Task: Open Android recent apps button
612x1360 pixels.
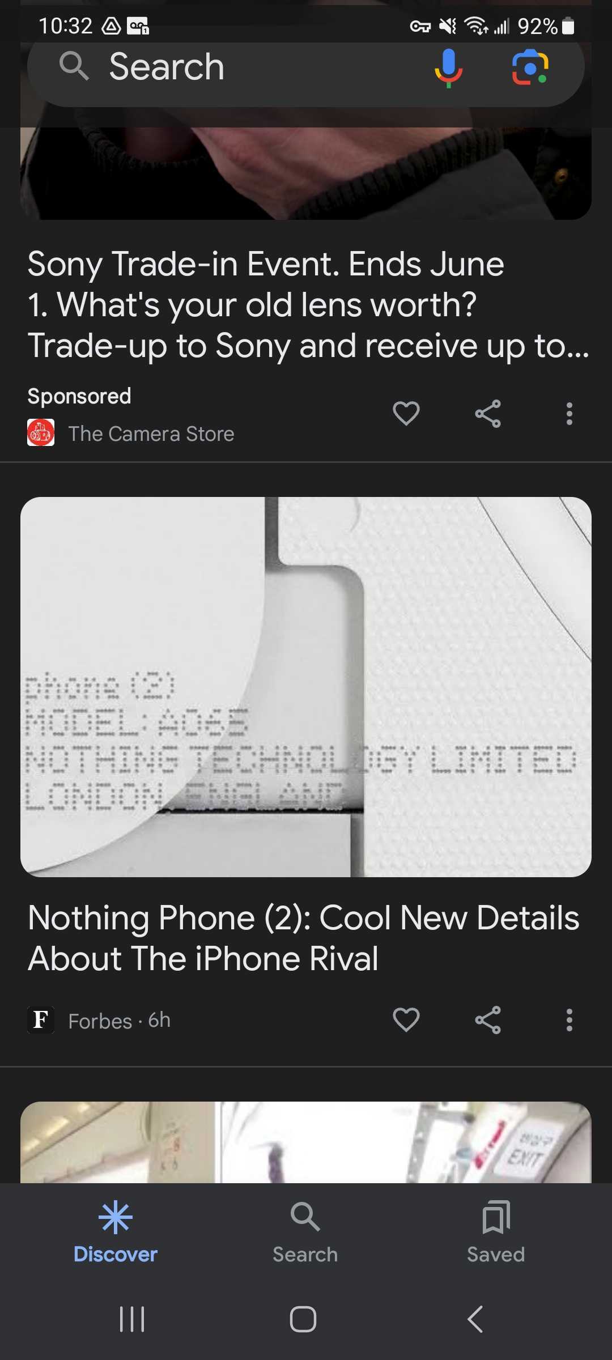Action: (132, 1319)
